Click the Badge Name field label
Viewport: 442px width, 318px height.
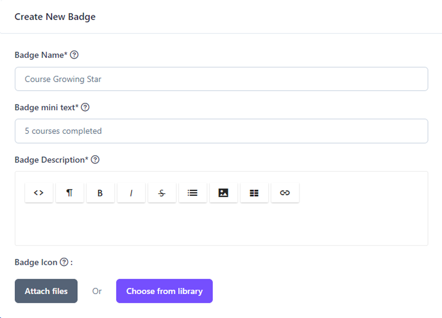click(39, 55)
